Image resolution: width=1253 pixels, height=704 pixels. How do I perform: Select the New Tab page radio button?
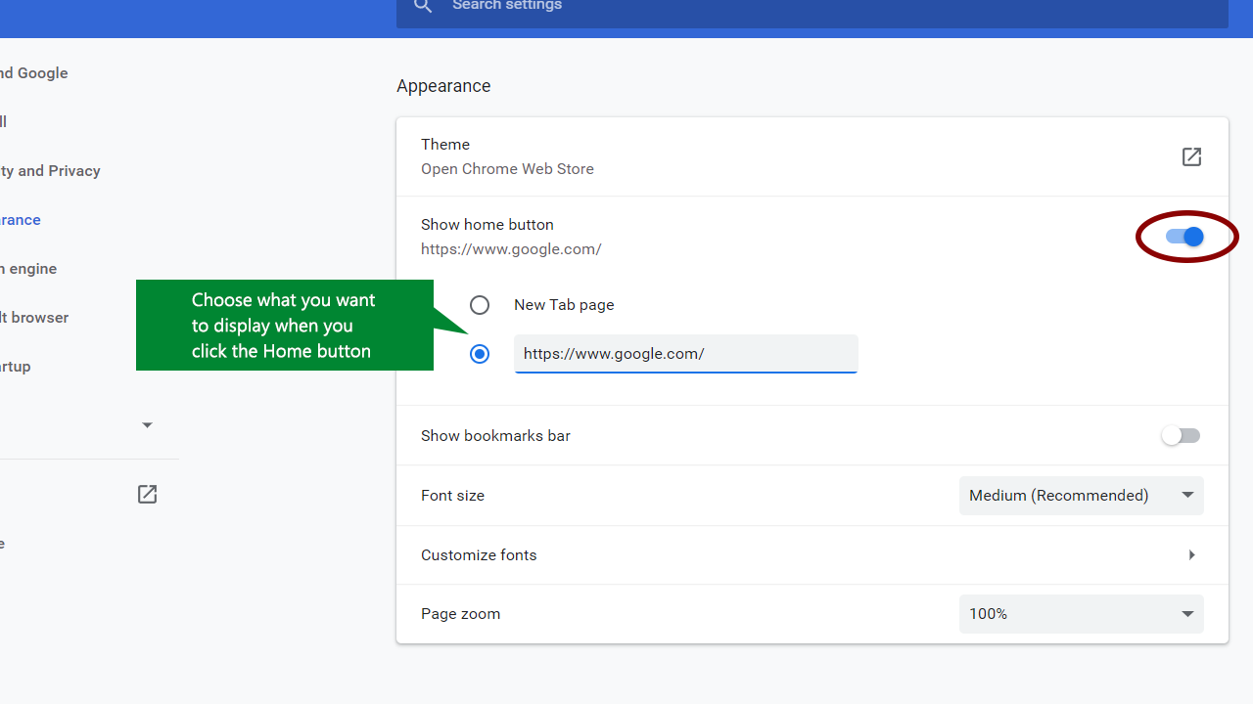[x=480, y=305]
